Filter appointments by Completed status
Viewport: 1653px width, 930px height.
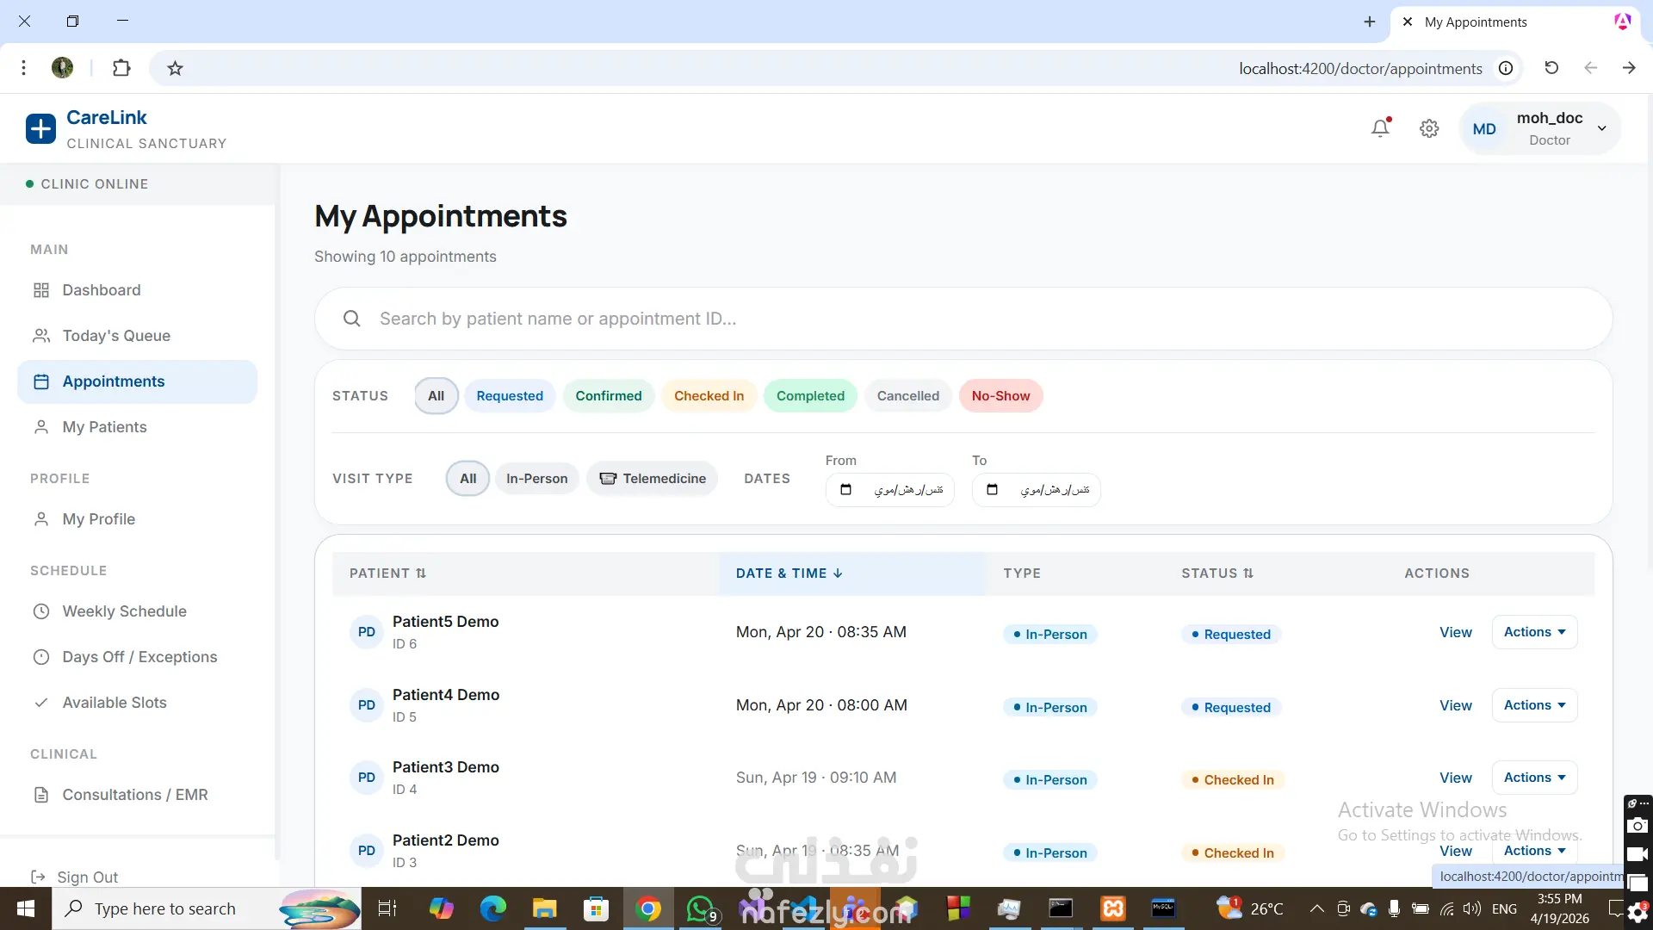(x=810, y=396)
